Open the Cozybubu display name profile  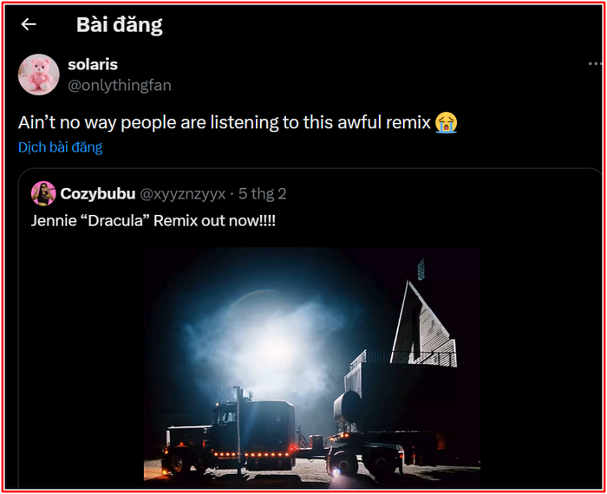tap(98, 193)
